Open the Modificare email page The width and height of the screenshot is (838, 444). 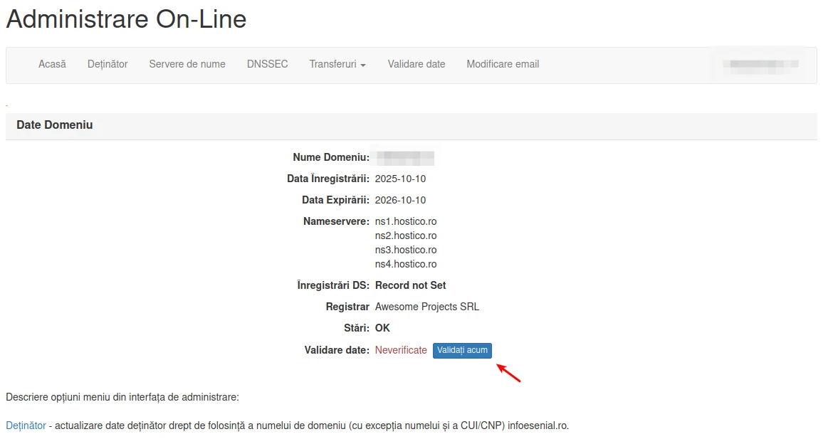click(x=502, y=64)
